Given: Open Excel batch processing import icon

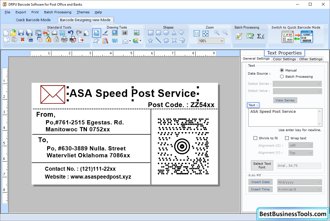Looking at the screenshot, I should click(x=250, y=36).
